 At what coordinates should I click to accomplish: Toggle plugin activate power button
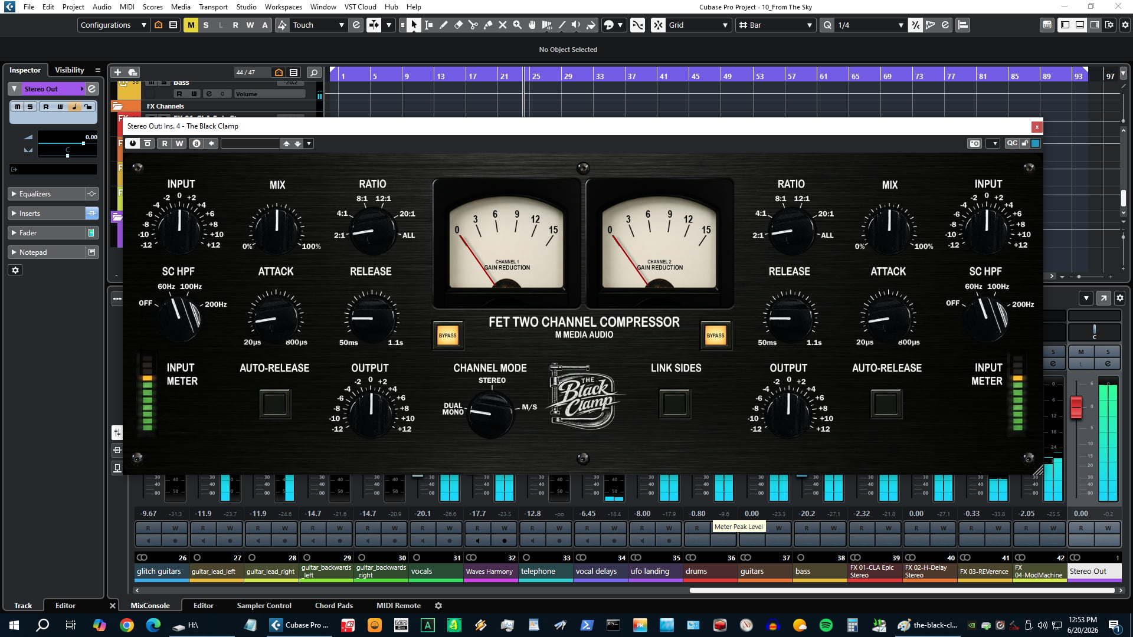[x=132, y=143]
